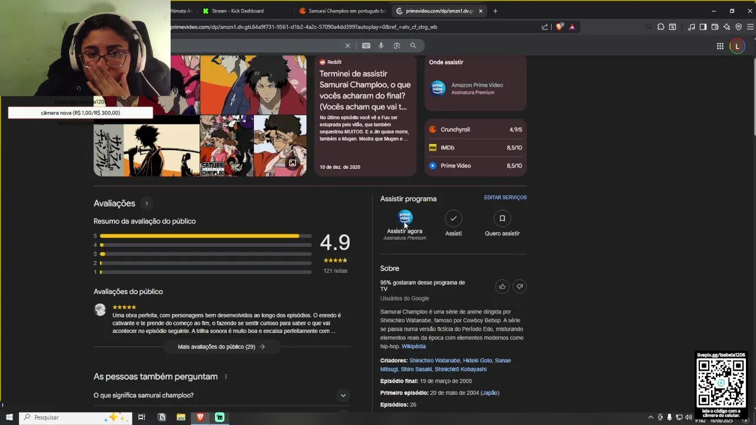
Task: Open the Wikipédia link
Action: (x=413, y=346)
